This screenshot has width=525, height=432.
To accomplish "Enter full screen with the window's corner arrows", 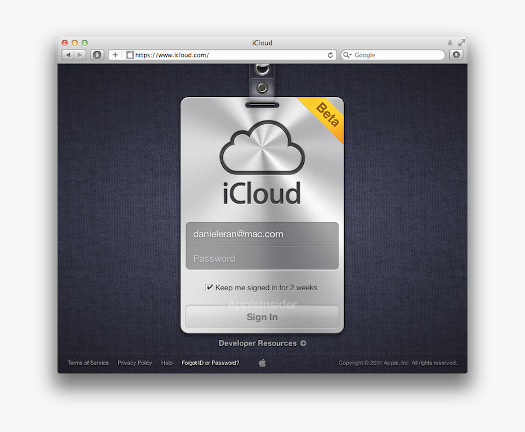I will [x=461, y=43].
